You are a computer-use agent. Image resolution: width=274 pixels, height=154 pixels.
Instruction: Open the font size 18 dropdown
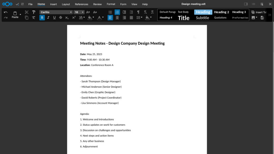(x=83, y=12)
